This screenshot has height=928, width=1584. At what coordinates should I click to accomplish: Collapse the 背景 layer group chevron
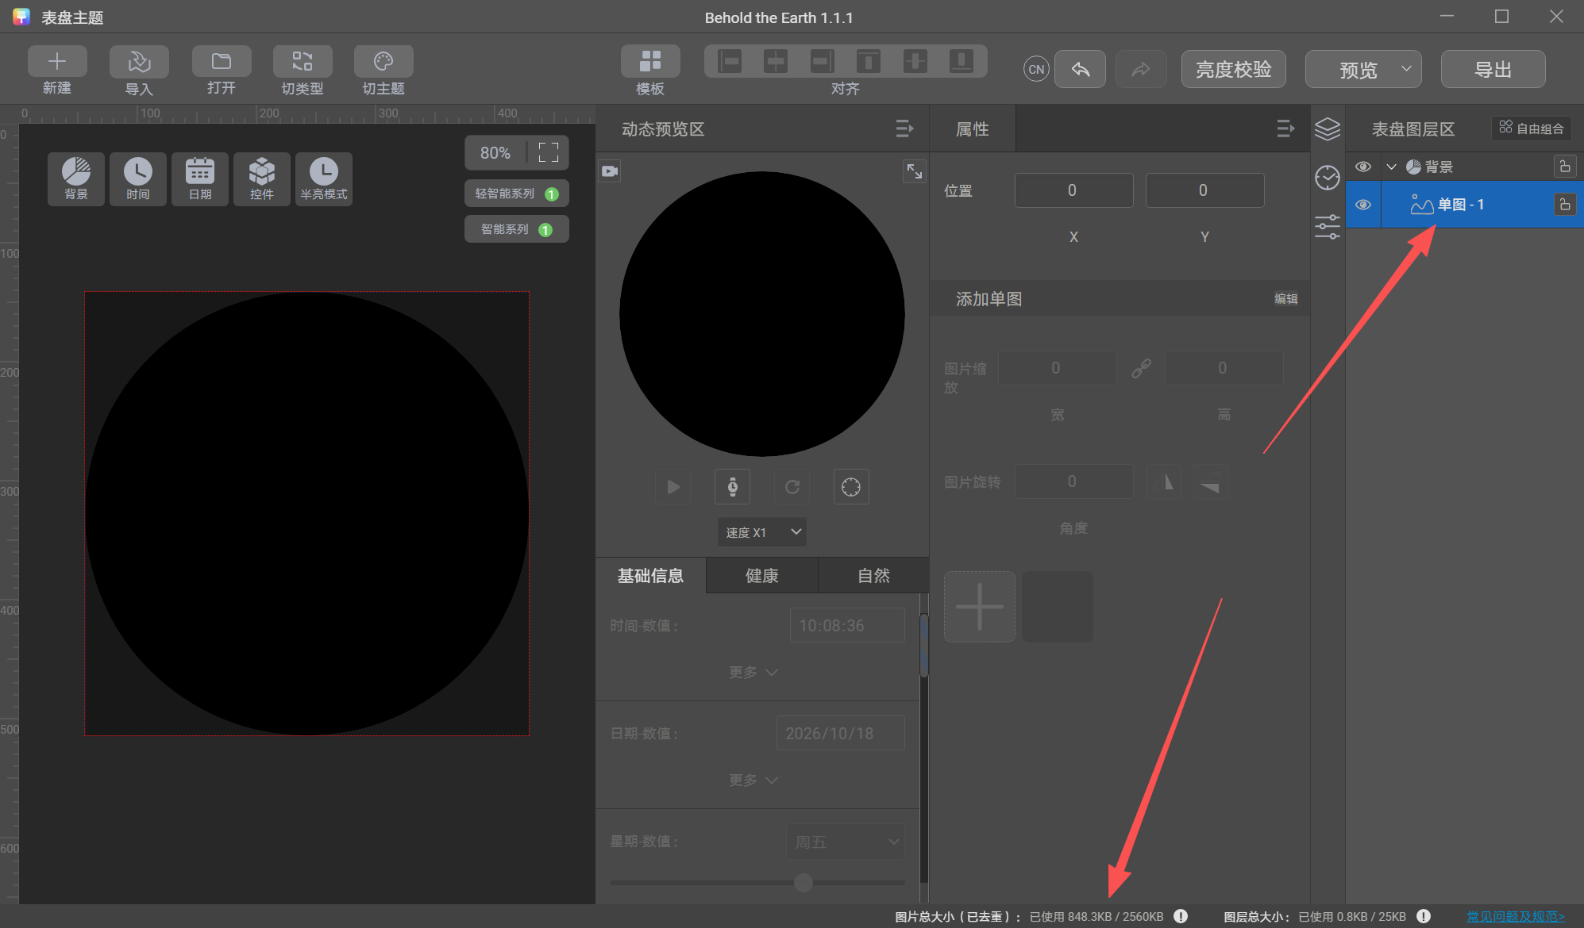(x=1391, y=167)
